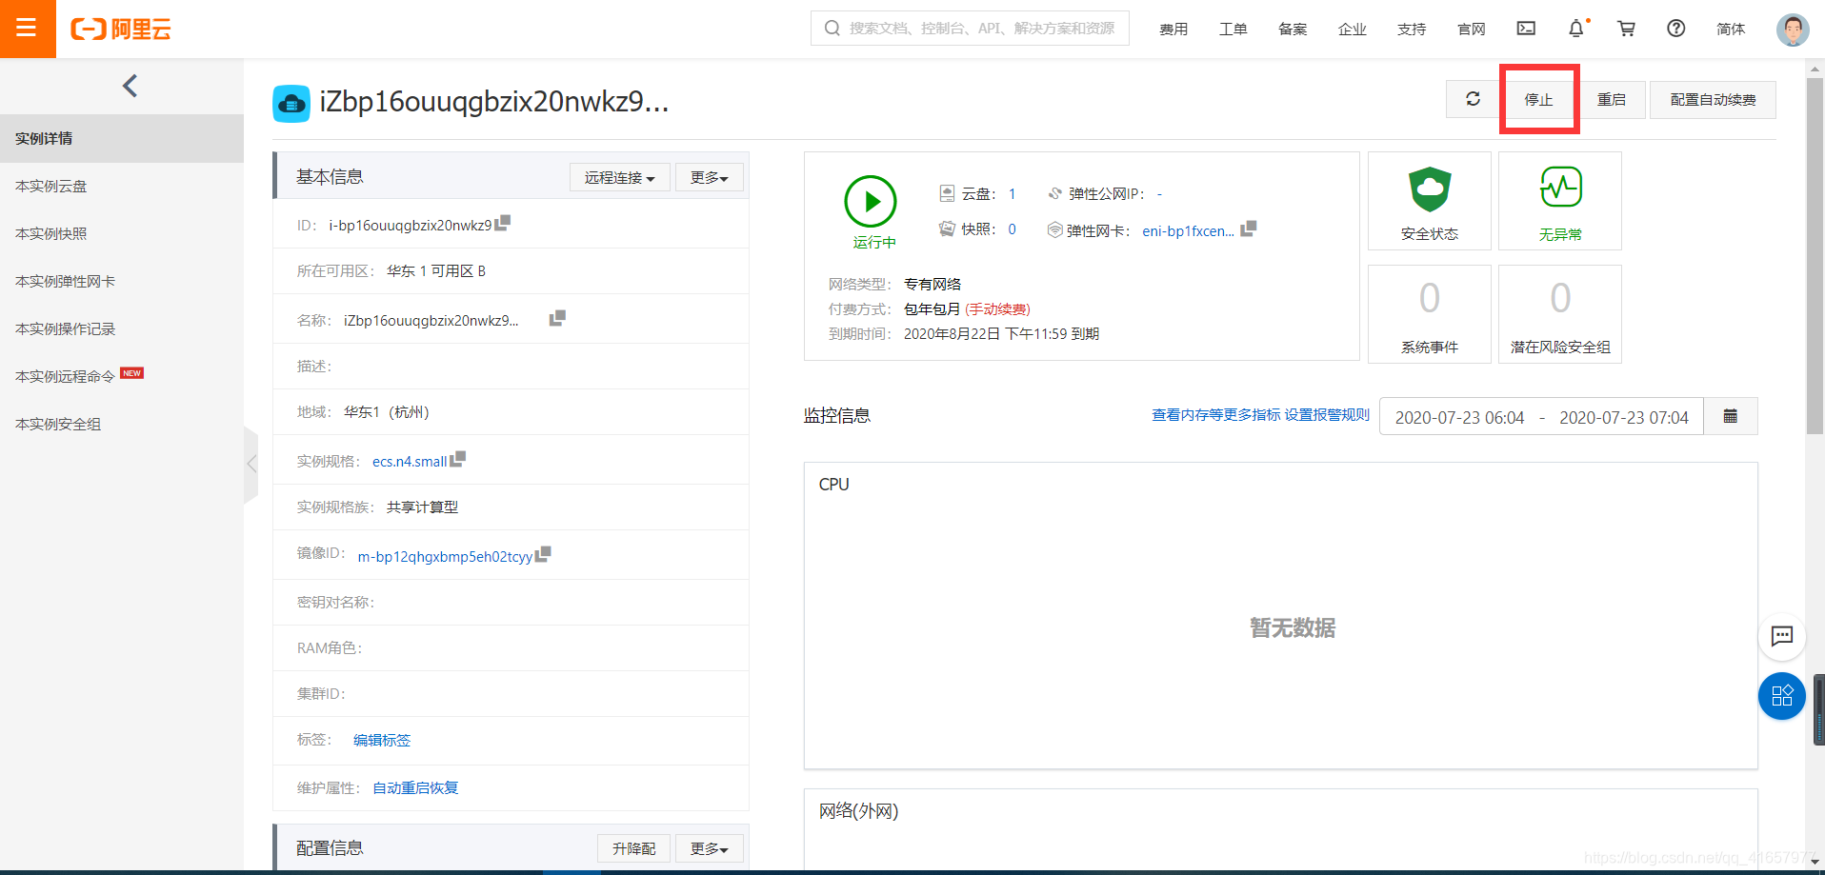
Task: Click the 手动续费 renewal link
Action: click(x=997, y=309)
